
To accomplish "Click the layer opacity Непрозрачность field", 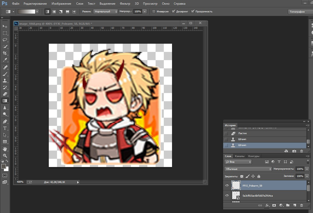I will coord(300,169).
